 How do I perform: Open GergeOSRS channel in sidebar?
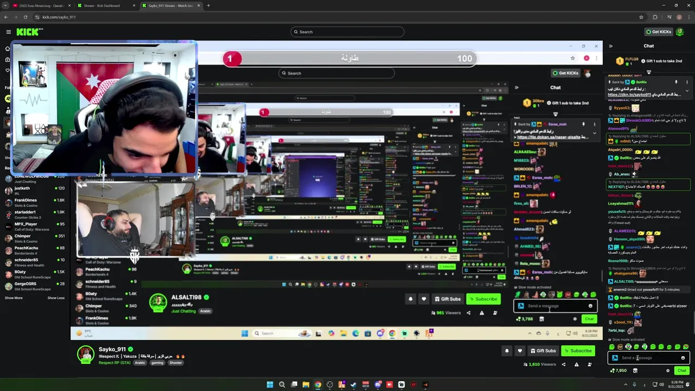(35, 286)
